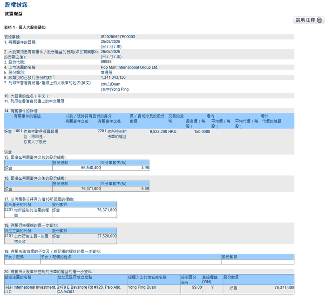Image resolution: width=326 pixels, height=298 pixels.
Task: Click 場外 column group header
Action: [265, 116]
